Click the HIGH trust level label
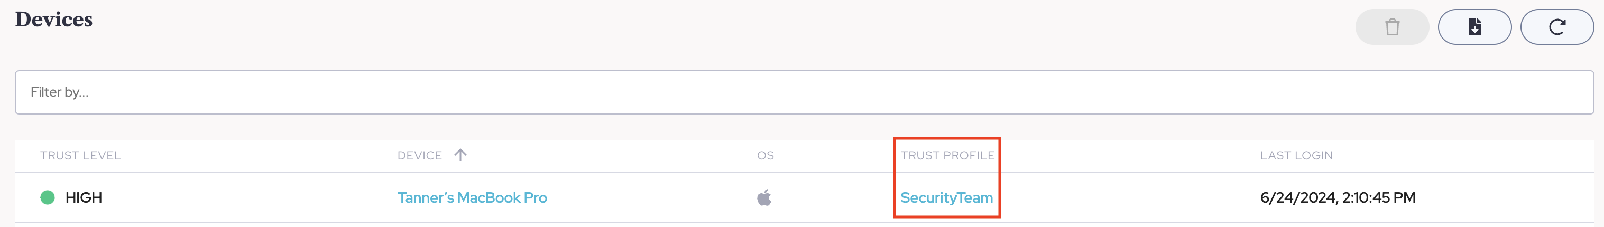 pos(84,198)
